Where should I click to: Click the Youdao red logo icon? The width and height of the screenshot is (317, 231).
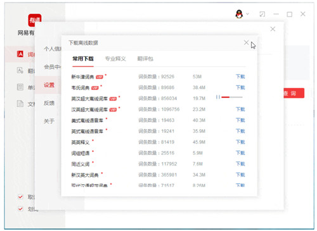[35, 20]
